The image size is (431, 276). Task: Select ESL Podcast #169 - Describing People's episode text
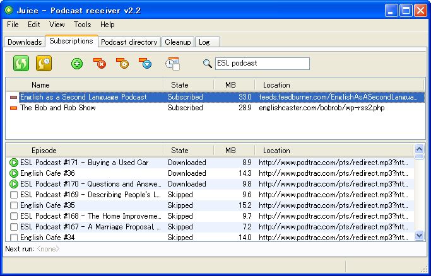tap(90, 195)
